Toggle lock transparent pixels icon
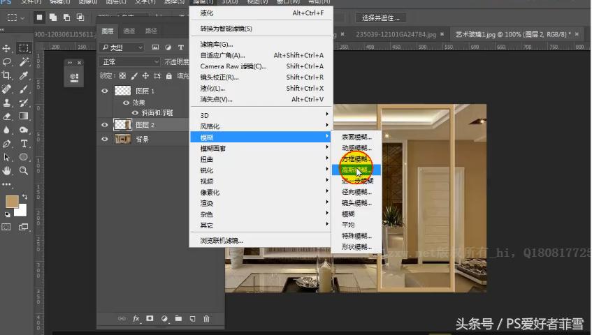592x335 pixels. pos(122,76)
